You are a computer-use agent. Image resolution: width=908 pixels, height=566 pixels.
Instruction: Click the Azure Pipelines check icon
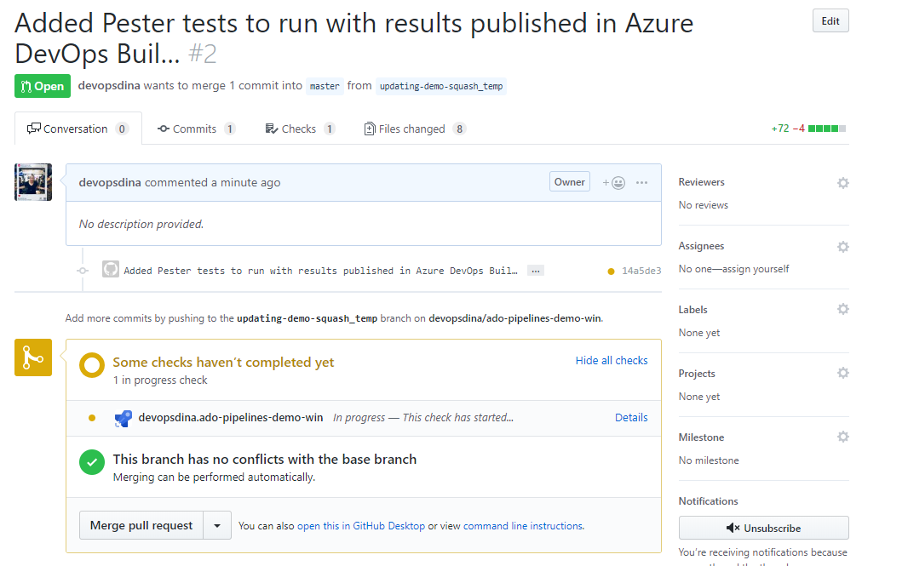[x=123, y=418]
